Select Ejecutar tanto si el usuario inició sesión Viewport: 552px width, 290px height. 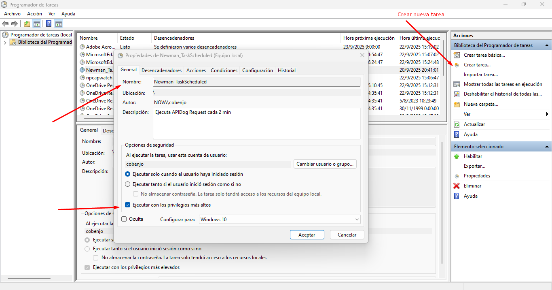pyautogui.click(x=128, y=184)
